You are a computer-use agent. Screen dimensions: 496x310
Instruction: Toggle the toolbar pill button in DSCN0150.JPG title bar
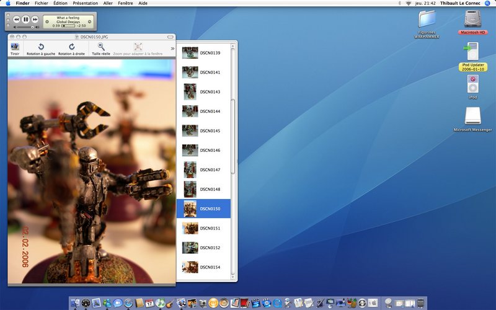point(170,37)
